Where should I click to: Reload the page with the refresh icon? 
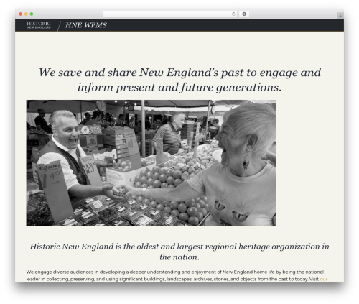pos(233,14)
